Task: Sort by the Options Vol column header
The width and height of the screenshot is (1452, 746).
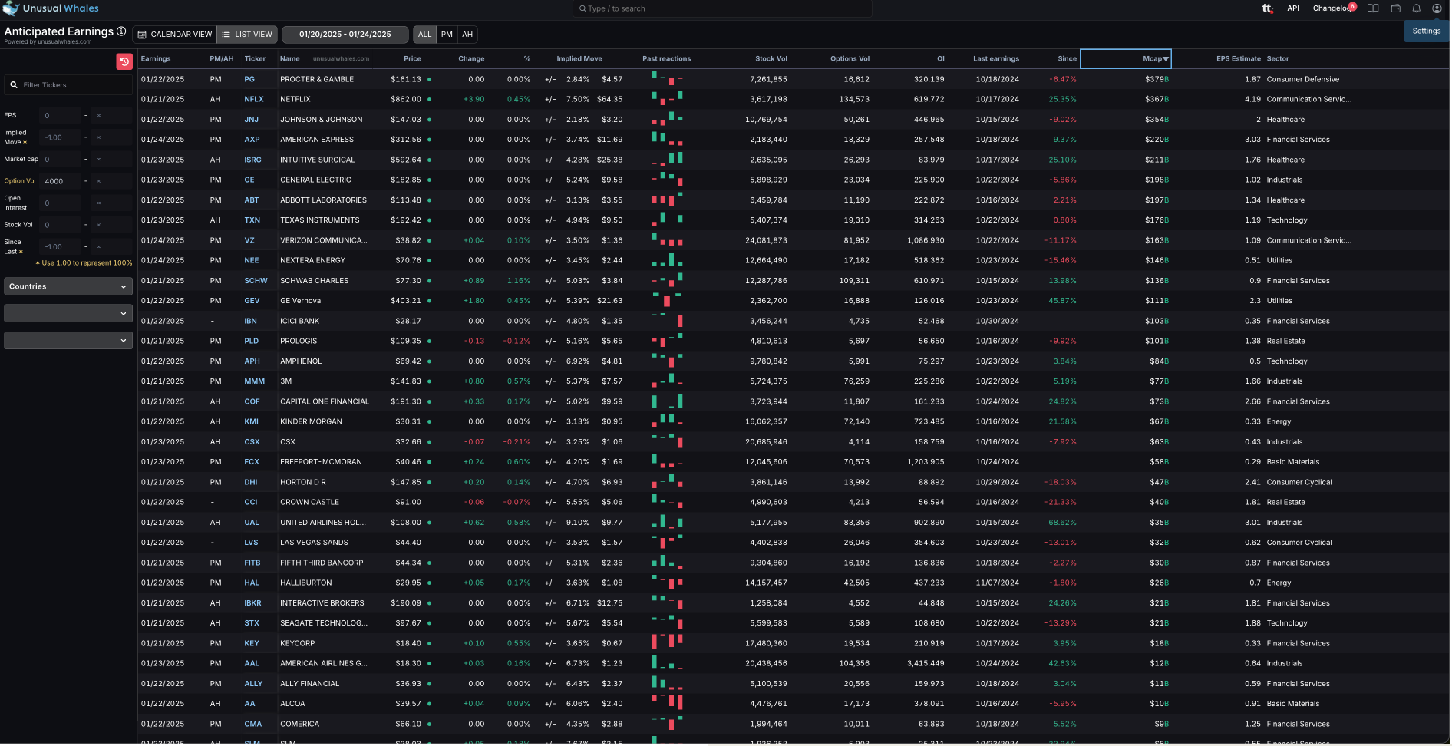Action: (850, 59)
